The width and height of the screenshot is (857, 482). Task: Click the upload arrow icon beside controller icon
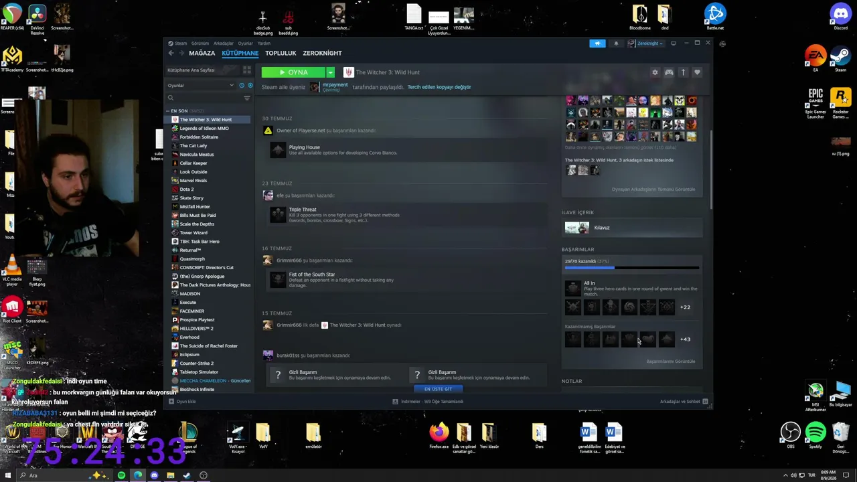point(683,72)
